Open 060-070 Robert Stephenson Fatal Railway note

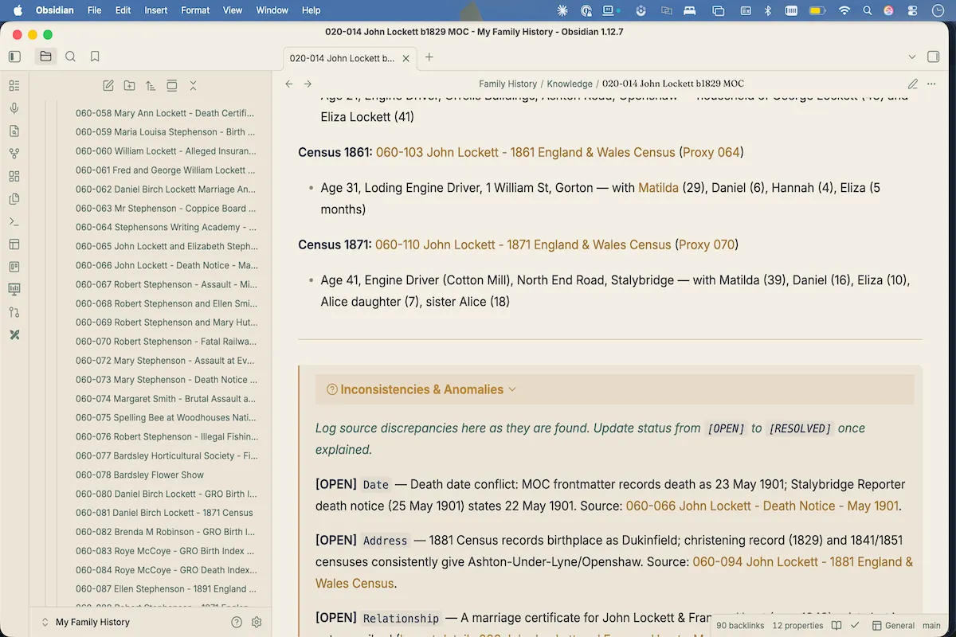[x=167, y=342]
